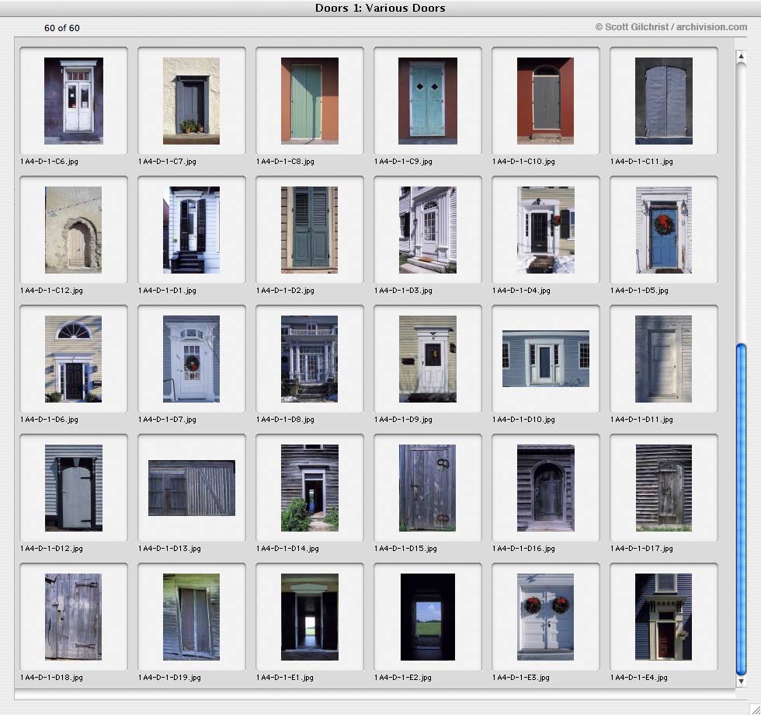Open thumbnail 1A4-D-1-C11.jpg
Screen dimensions: 761x715
coord(663,101)
